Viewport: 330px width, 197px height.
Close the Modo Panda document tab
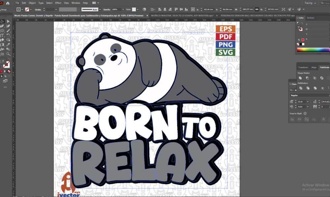click(147, 16)
